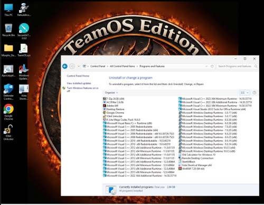Image resolution: width=264 pixels, height=205 pixels.
Task: Open the recent locations dropdown arrow
Action: [79, 66]
